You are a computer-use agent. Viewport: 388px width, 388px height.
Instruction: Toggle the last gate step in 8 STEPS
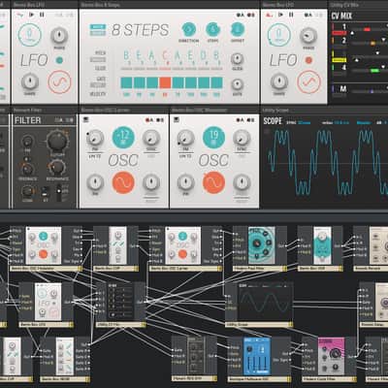pos(216,82)
